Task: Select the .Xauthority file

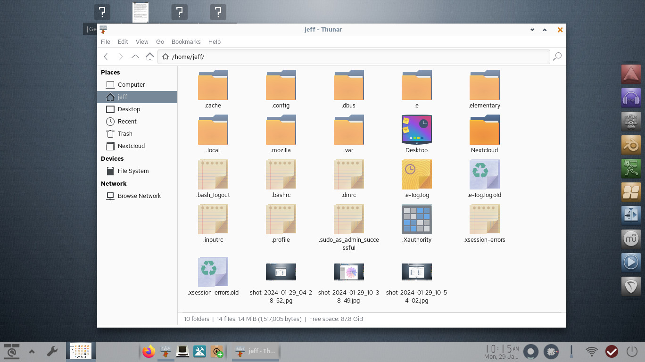Action: (x=417, y=219)
